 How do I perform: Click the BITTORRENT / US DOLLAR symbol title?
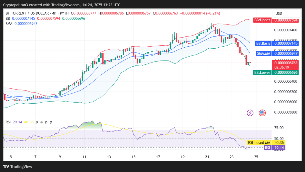[x=28, y=13]
